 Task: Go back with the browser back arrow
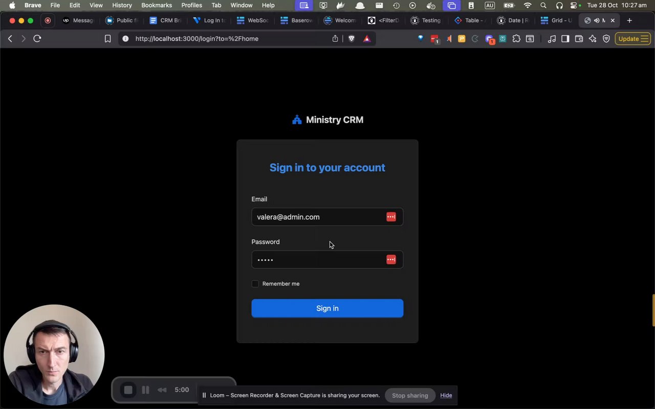point(10,38)
